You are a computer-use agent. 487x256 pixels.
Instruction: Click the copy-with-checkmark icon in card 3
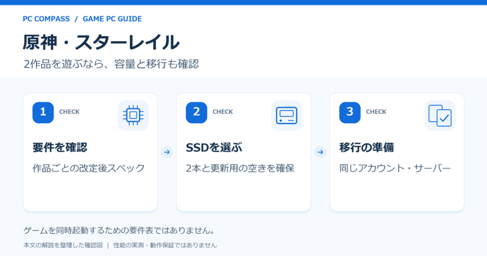pos(440,115)
